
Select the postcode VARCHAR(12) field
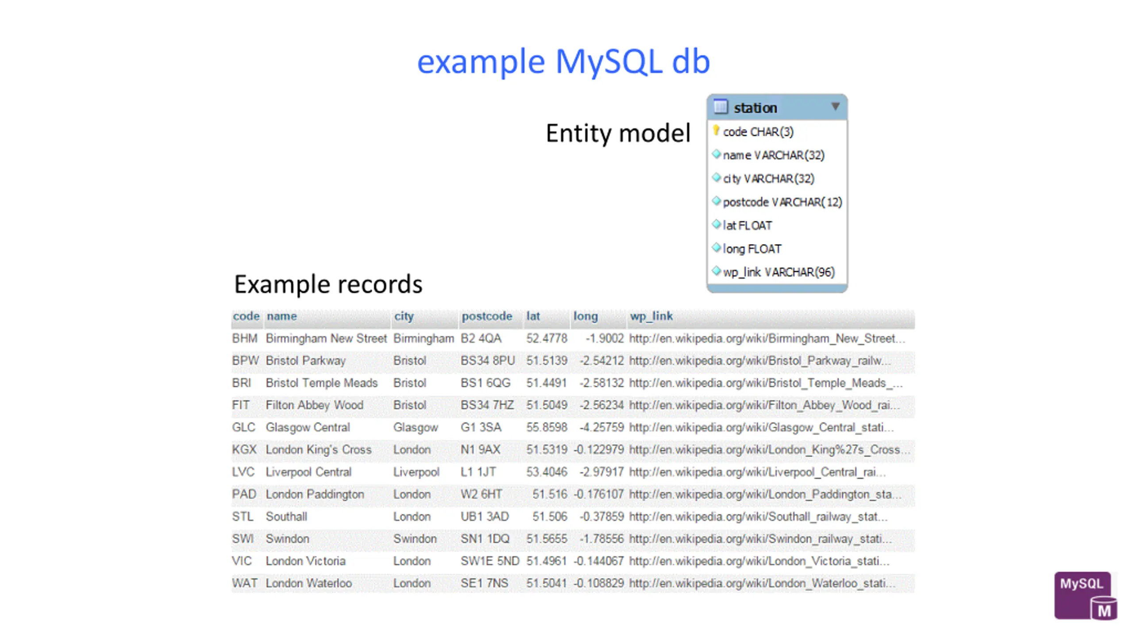pos(782,202)
